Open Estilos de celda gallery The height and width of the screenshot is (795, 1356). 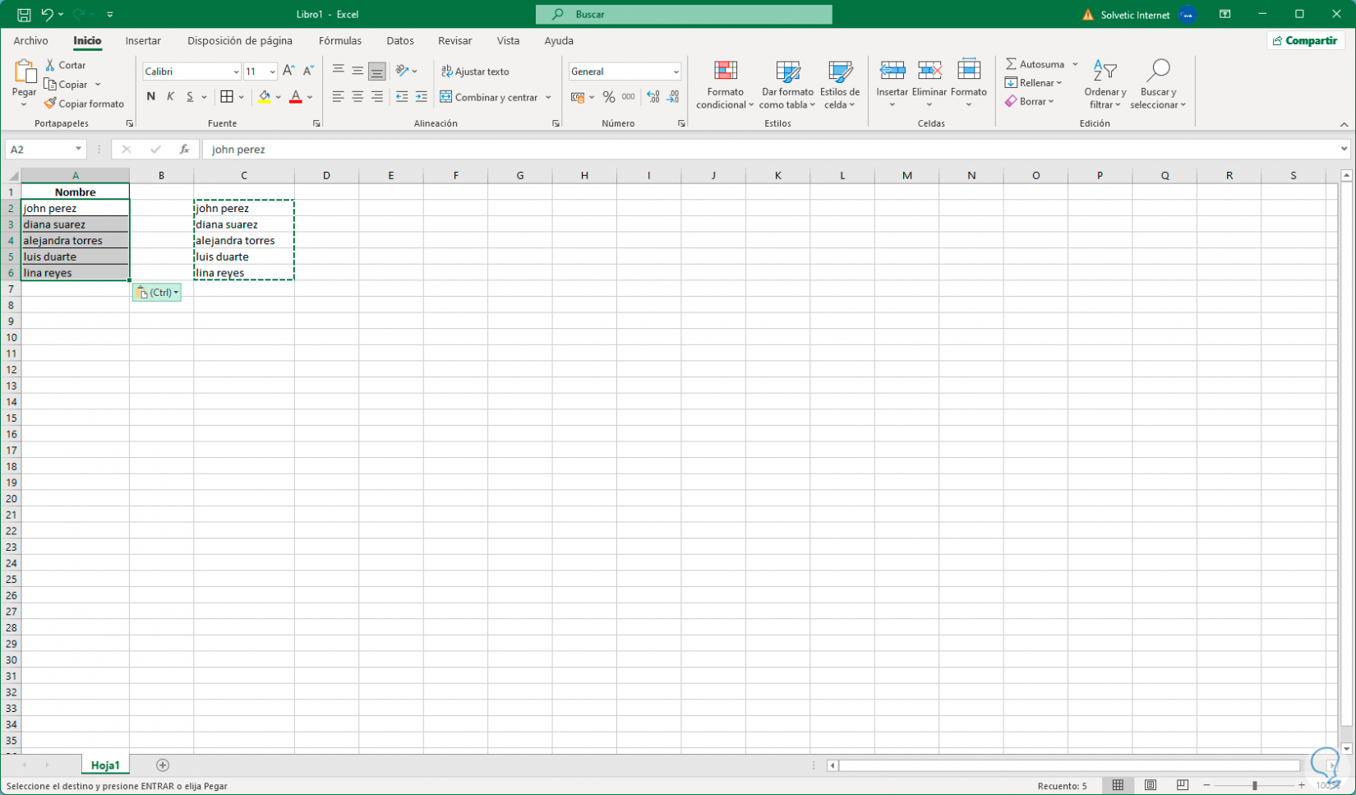(x=840, y=85)
